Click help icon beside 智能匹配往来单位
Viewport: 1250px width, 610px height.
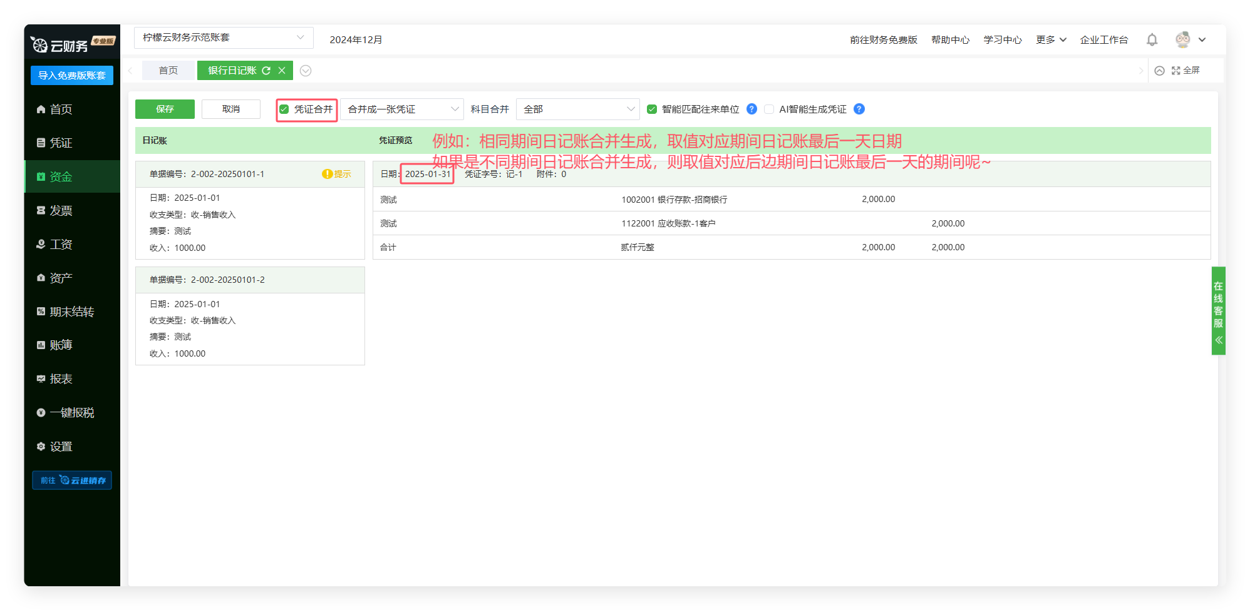click(x=752, y=109)
